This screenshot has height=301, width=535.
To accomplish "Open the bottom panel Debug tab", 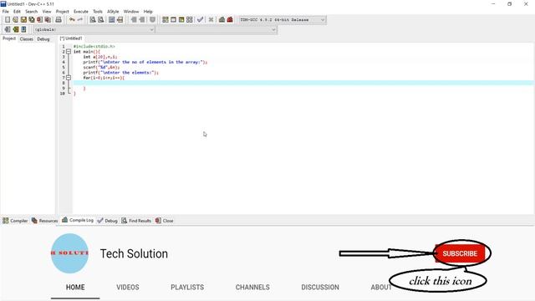I will (108, 221).
